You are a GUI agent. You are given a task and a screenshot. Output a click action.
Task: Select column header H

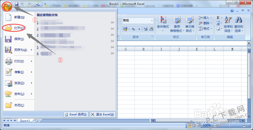click(x=143, y=49)
